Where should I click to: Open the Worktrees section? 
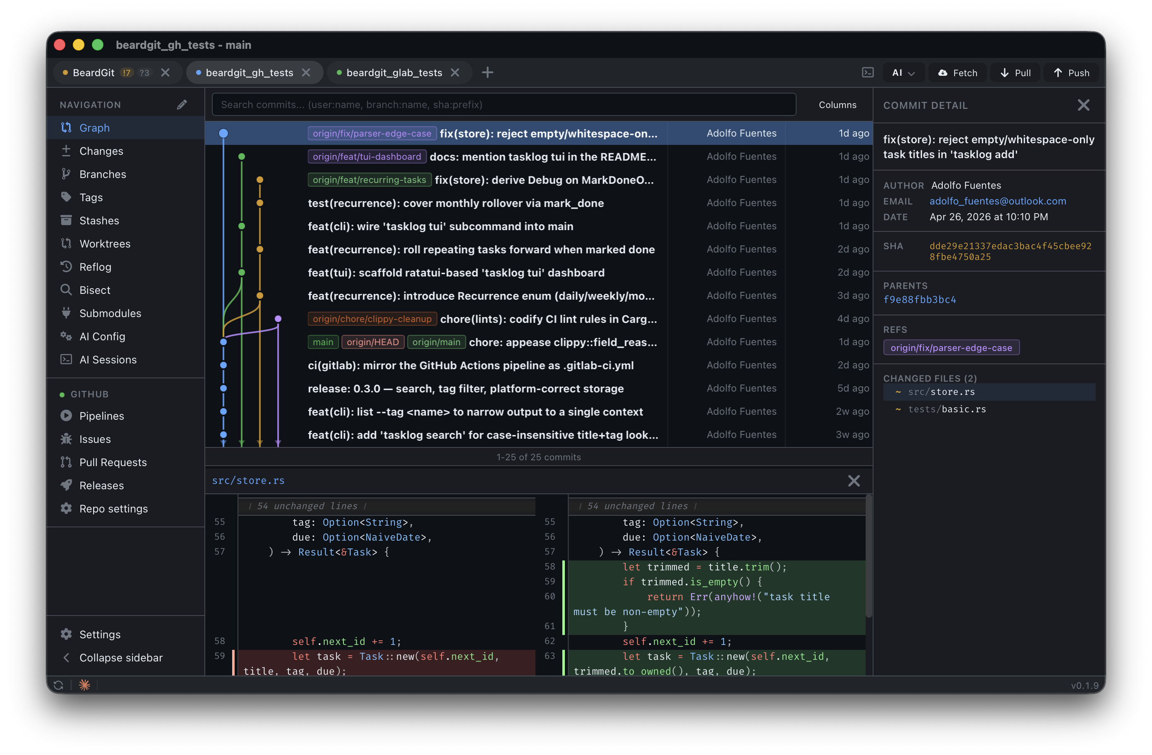pyautogui.click(x=125, y=244)
